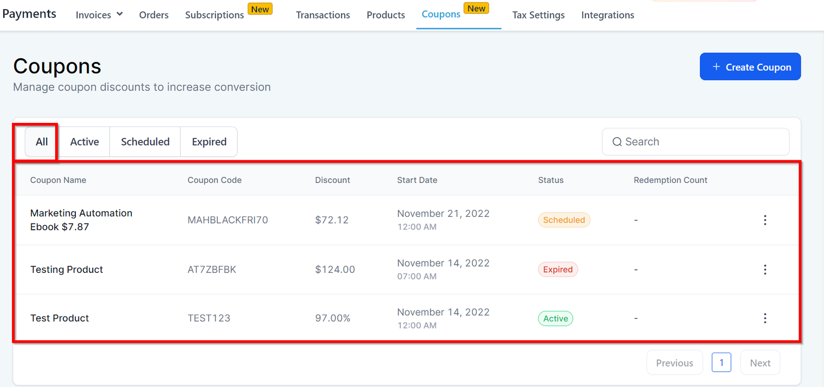Select the All coupons filter tab
Screen dimensions: 824x387
point(42,142)
